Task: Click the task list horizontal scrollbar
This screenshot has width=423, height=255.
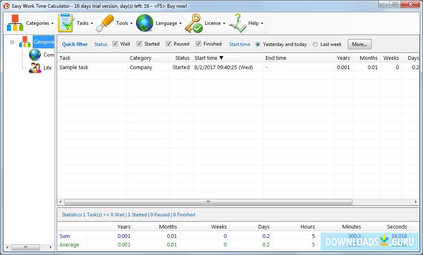Action: pos(208,202)
